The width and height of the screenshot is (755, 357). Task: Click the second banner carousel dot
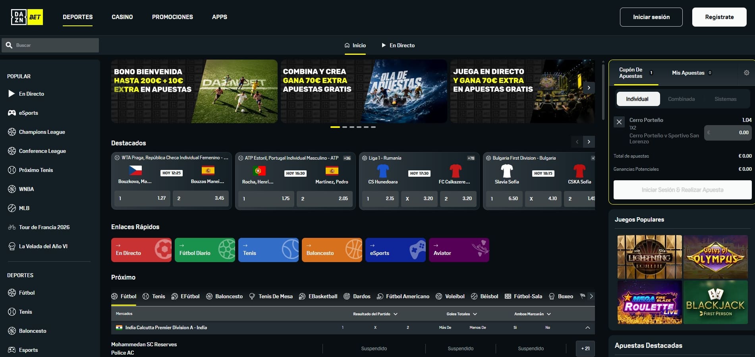pos(345,127)
